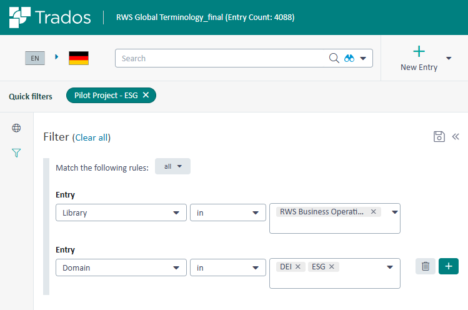Click the Trados logo
Viewport: 468px width, 310px height.
tap(50, 17)
